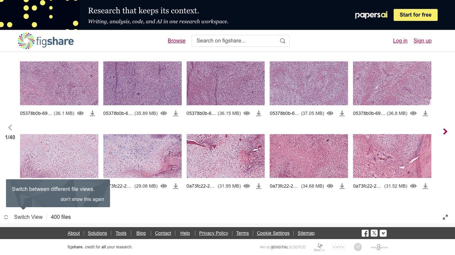Viewport: 455px width, 255px height.
Task: Click the papersai logo in banner
Action: 371,15
